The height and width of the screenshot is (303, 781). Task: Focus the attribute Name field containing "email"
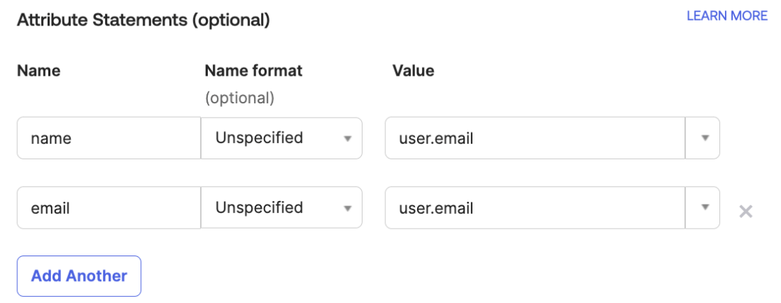pyautogui.click(x=109, y=207)
